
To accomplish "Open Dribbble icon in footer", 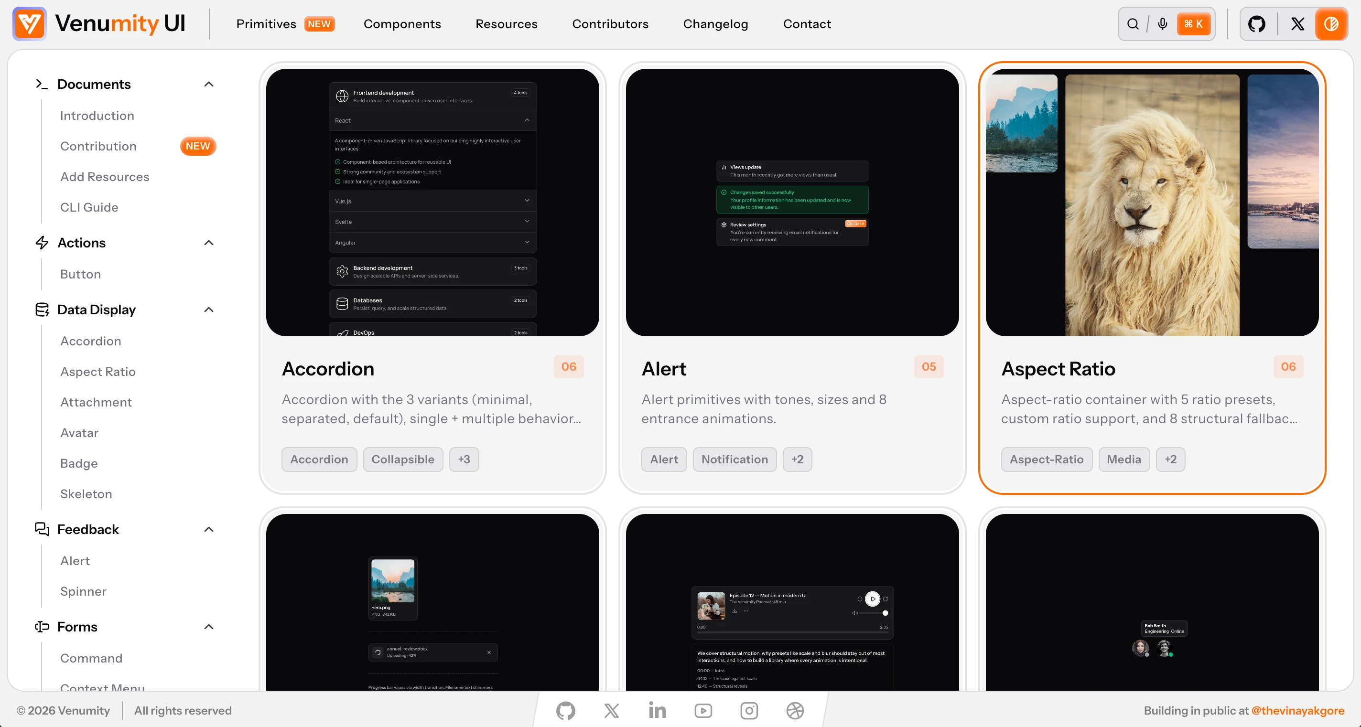I will click(795, 711).
